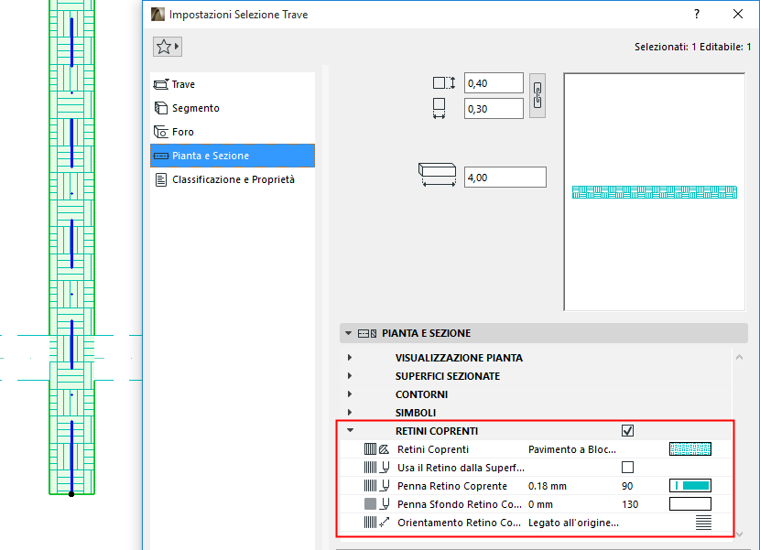Open the cyan fill pen color swatch

(x=690, y=486)
